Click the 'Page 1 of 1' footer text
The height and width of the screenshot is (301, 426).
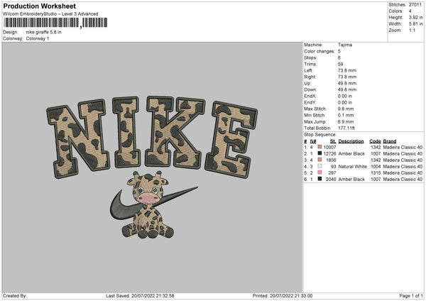(411, 295)
